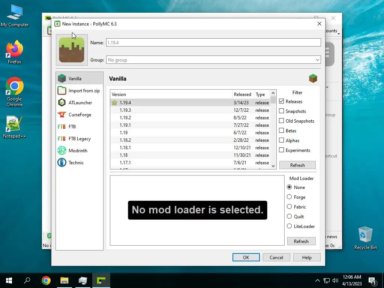Enable the Betas filter
This screenshot has height=288, width=384.
pos(282,130)
